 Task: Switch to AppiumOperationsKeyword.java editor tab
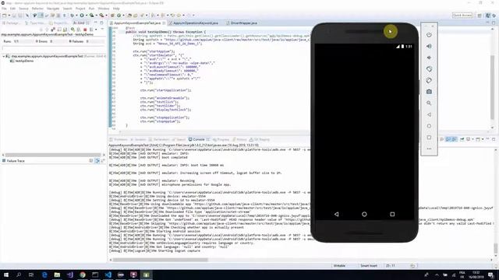(x=195, y=23)
